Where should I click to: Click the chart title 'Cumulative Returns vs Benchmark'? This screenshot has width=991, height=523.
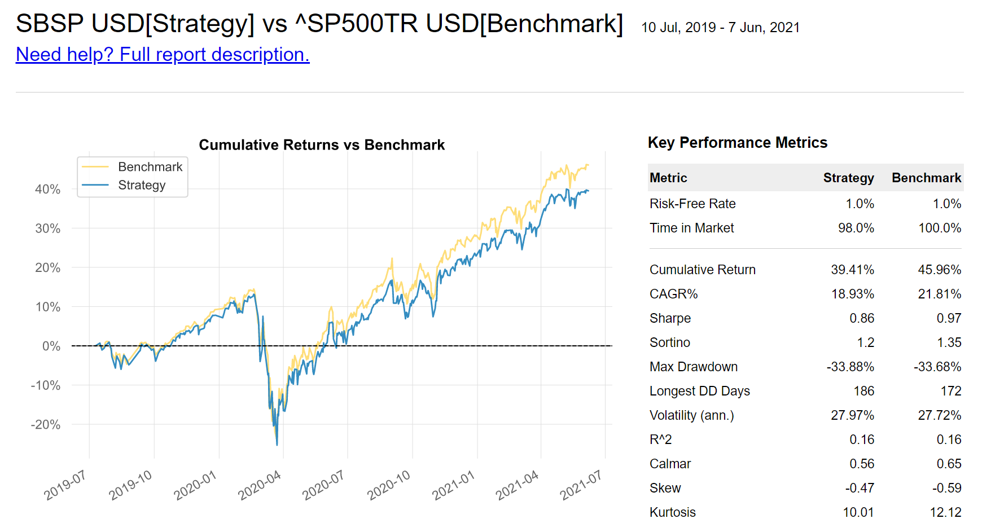322,145
